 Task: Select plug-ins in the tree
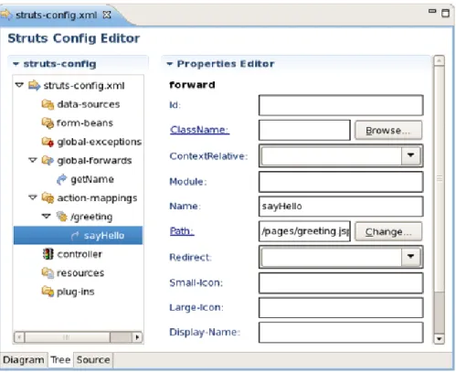coord(76,292)
